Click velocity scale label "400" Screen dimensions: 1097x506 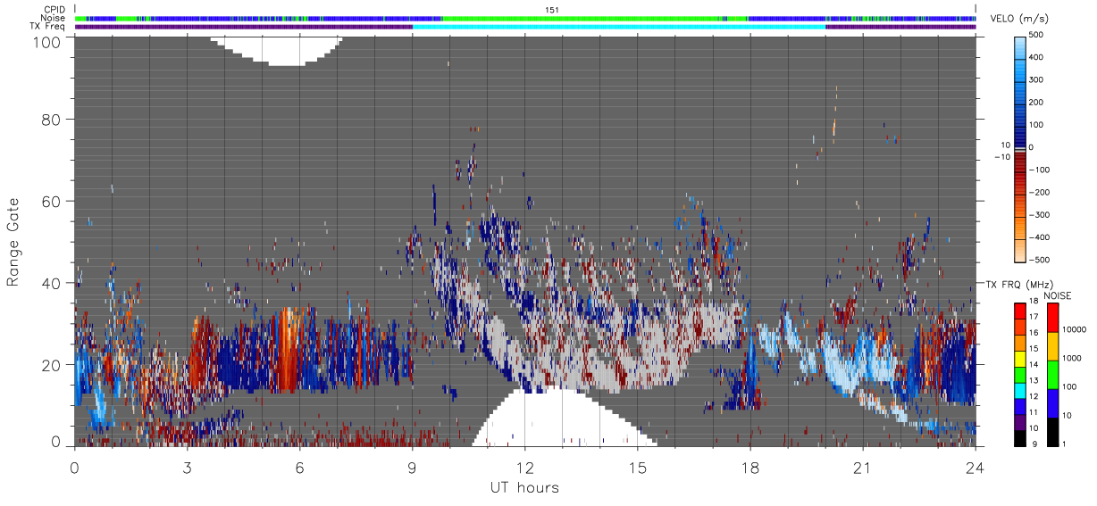[1035, 57]
